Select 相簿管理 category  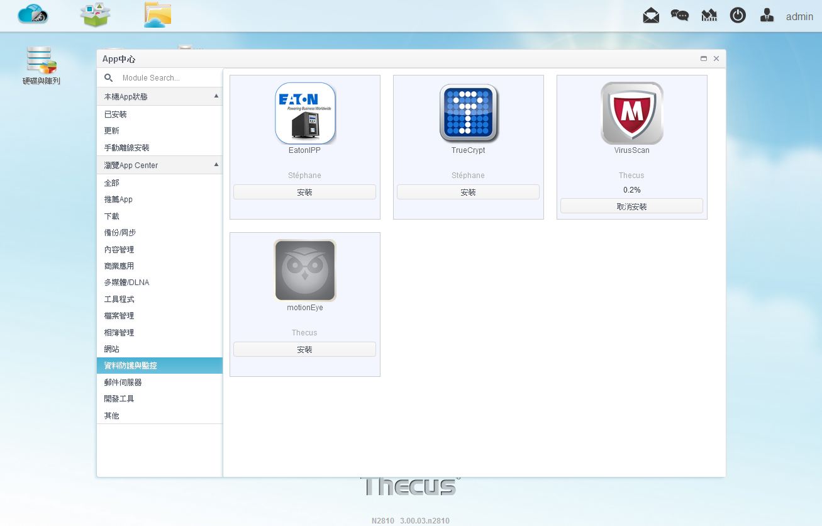(160, 333)
